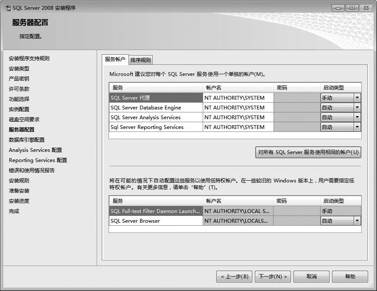Screen dimensions: 377x291
Task: Cancel setup with 取消 button
Action: pyautogui.click(x=312, y=277)
